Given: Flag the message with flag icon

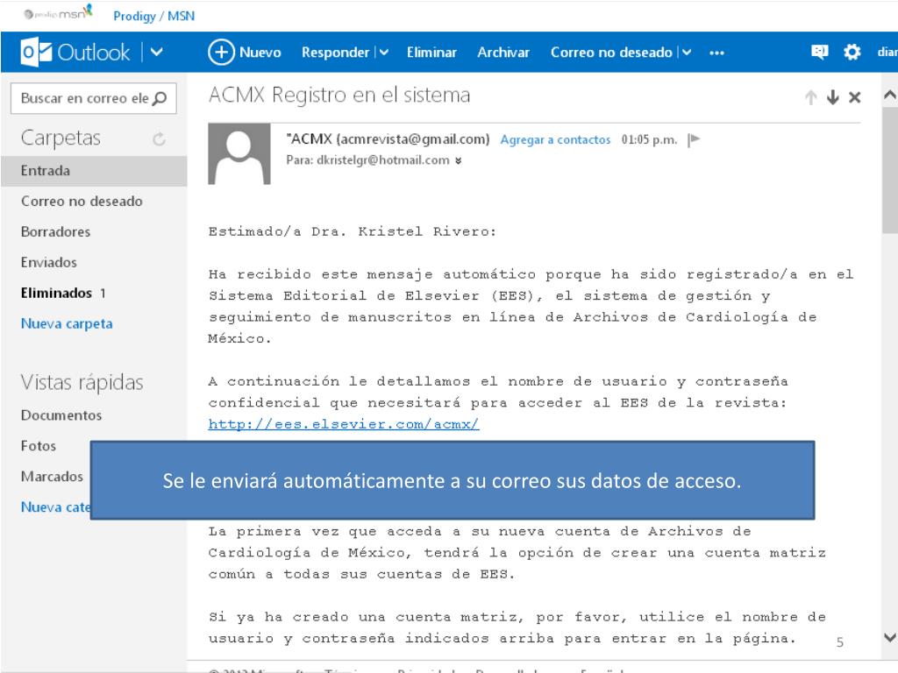Looking at the screenshot, I should pyautogui.click(x=694, y=139).
